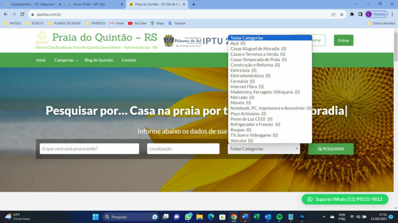Image resolution: width=398 pixels, height=223 pixels.
Task: Choose Construção e Reforma option
Action: (270, 65)
